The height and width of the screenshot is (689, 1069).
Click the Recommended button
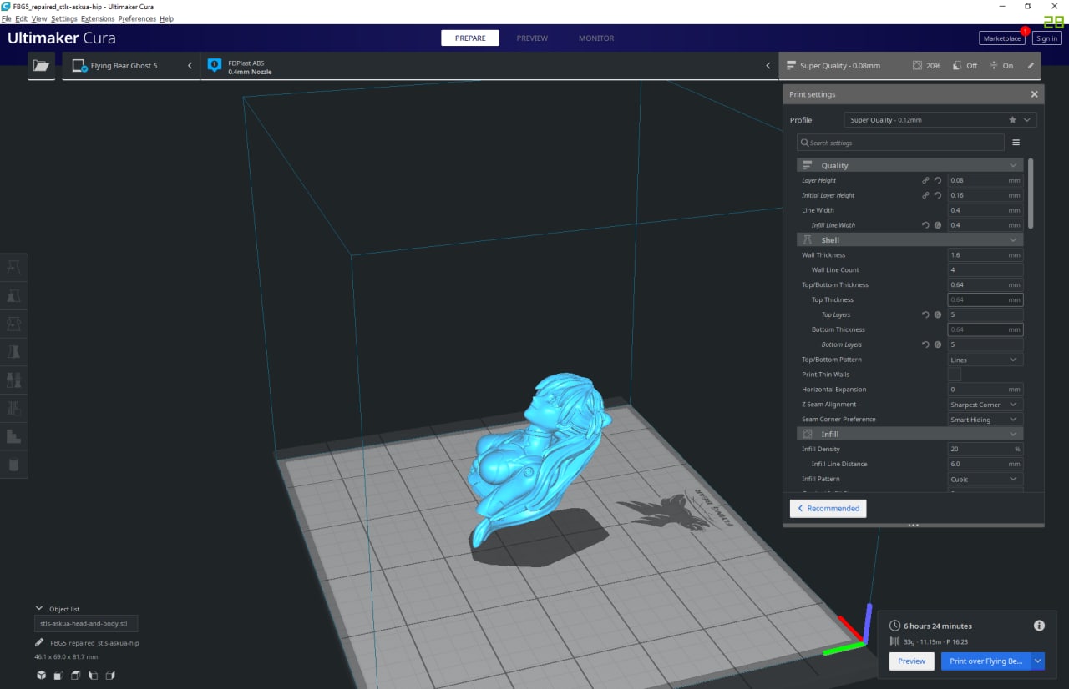point(828,508)
